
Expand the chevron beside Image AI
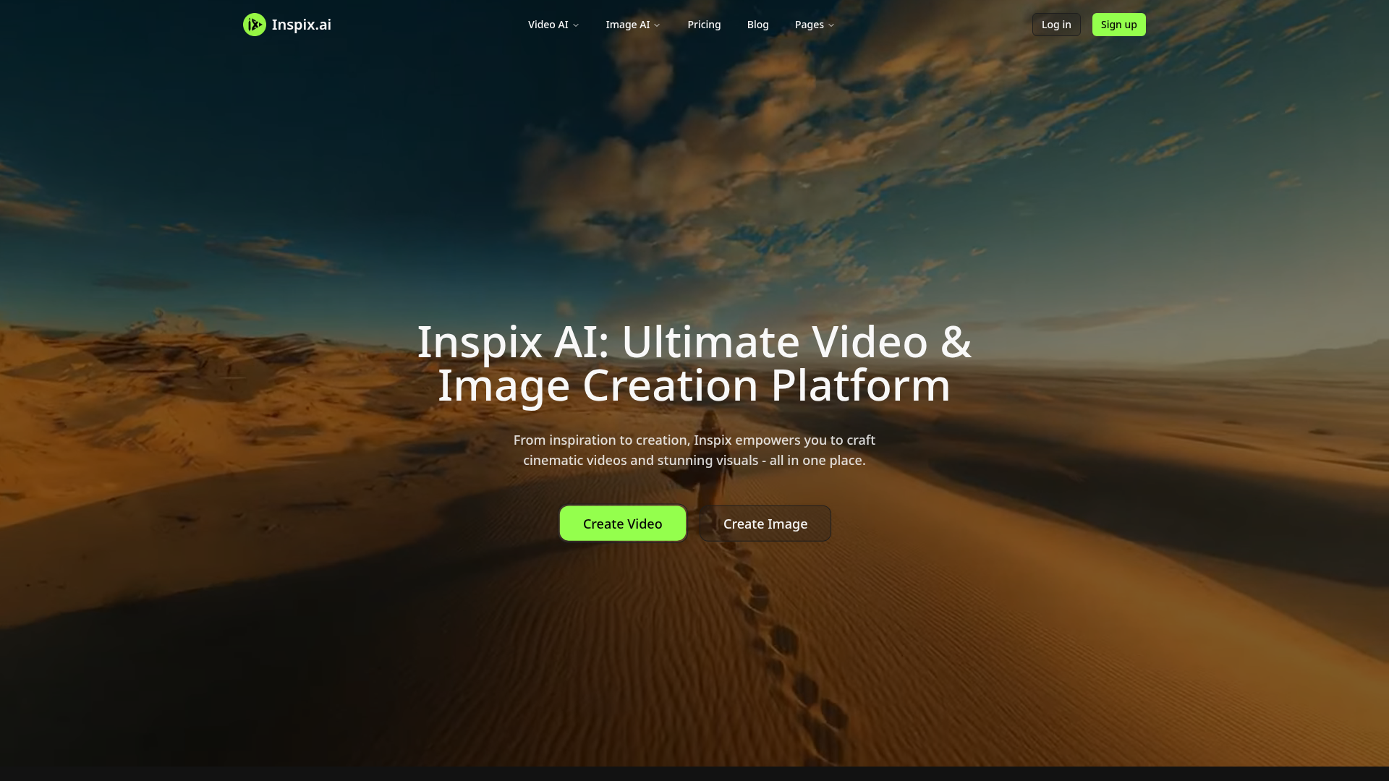pos(657,25)
